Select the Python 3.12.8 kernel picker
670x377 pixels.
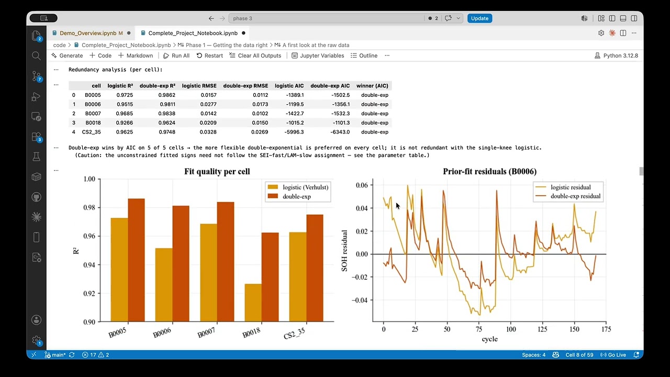point(616,56)
